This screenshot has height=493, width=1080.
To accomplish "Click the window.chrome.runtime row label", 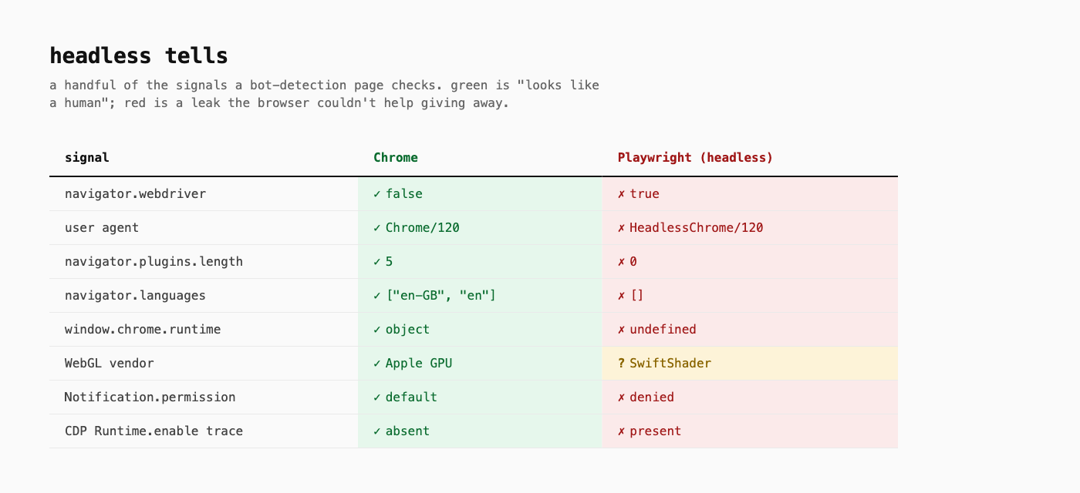I will [143, 330].
